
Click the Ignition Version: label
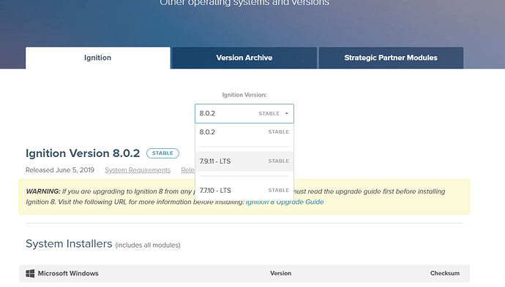(244, 95)
